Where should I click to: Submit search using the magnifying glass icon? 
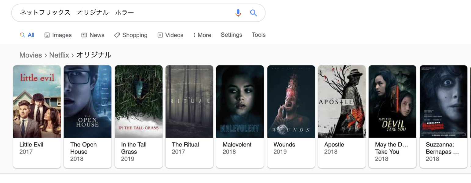pos(253,13)
